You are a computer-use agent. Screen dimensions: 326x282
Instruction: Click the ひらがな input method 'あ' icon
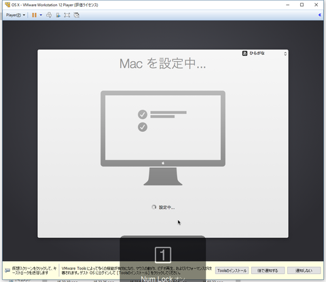click(244, 53)
